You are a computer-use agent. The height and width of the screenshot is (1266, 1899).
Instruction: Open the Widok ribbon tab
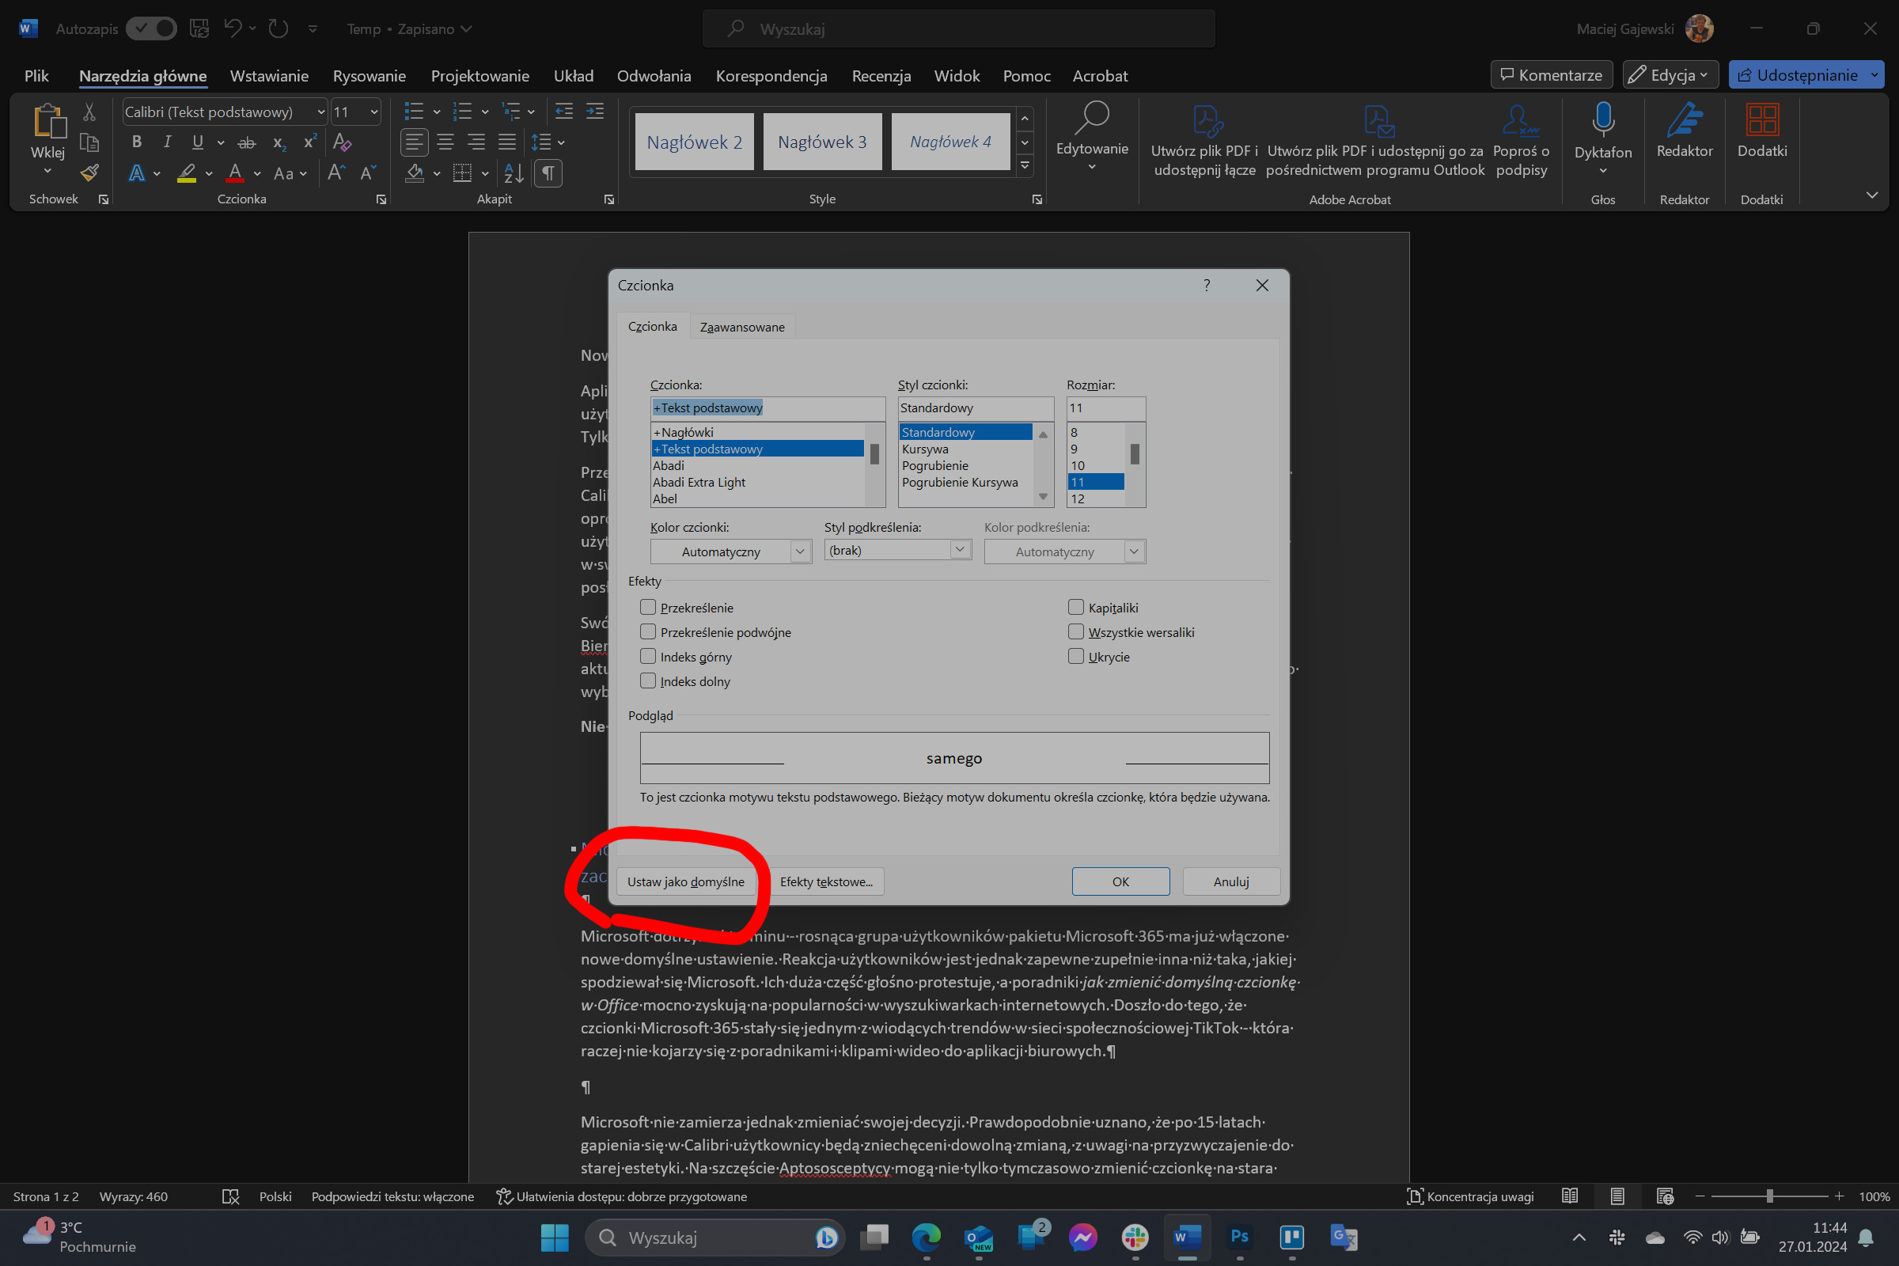coord(957,76)
